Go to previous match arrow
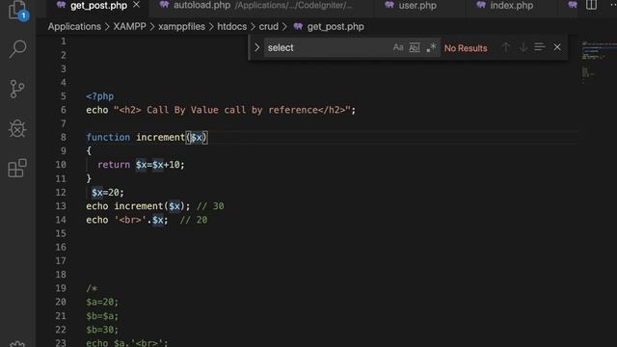Screen dimensions: 617x347 coord(505,47)
